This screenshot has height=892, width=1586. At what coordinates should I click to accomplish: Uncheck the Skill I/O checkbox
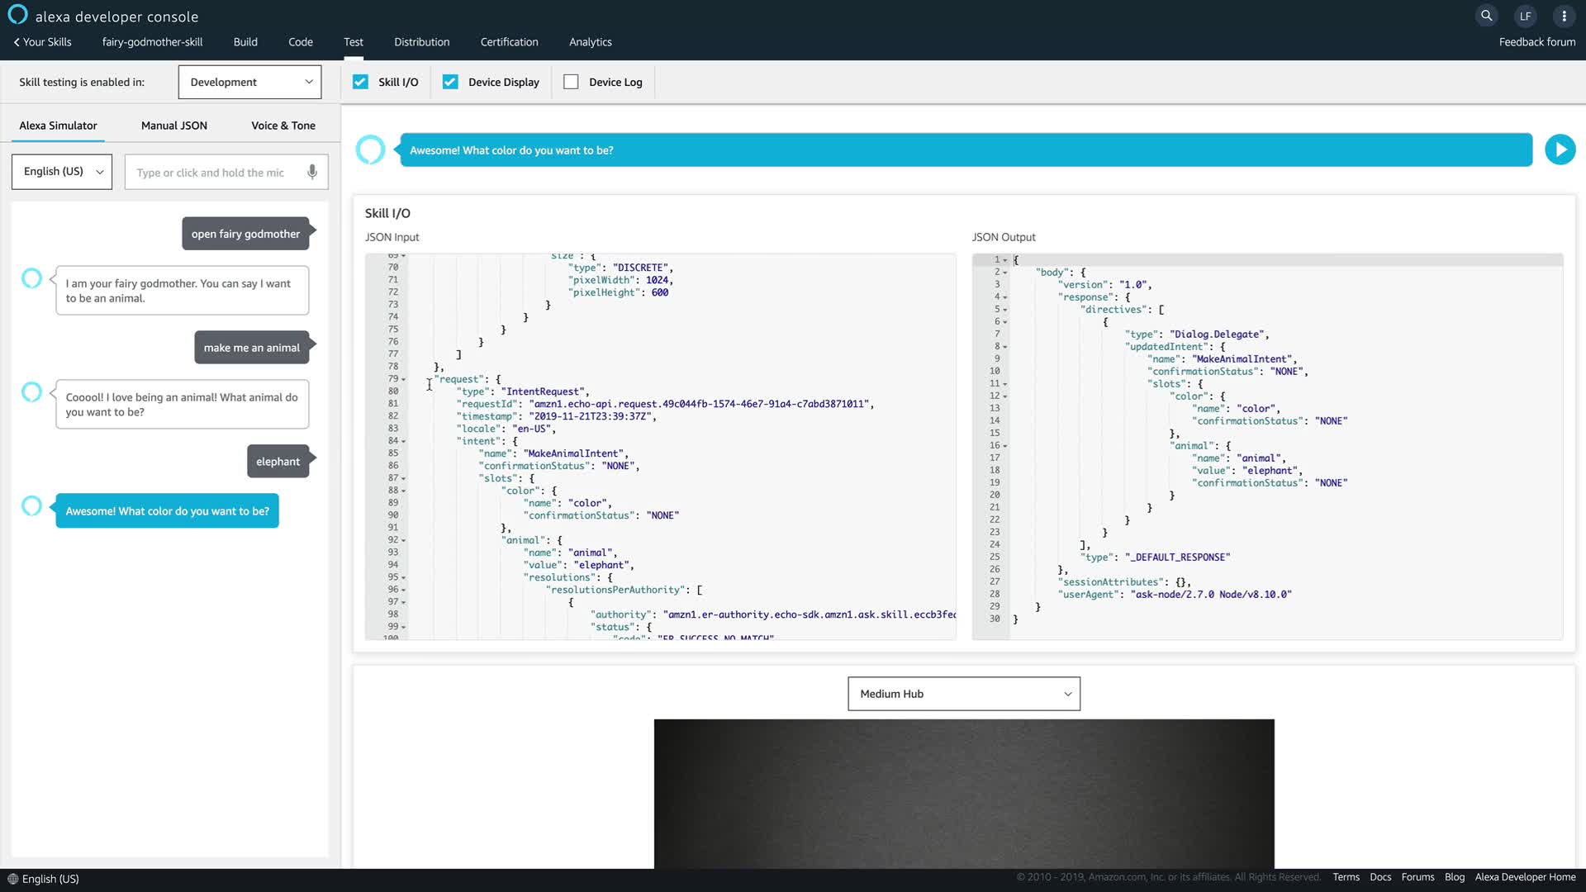[x=360, y=82]
